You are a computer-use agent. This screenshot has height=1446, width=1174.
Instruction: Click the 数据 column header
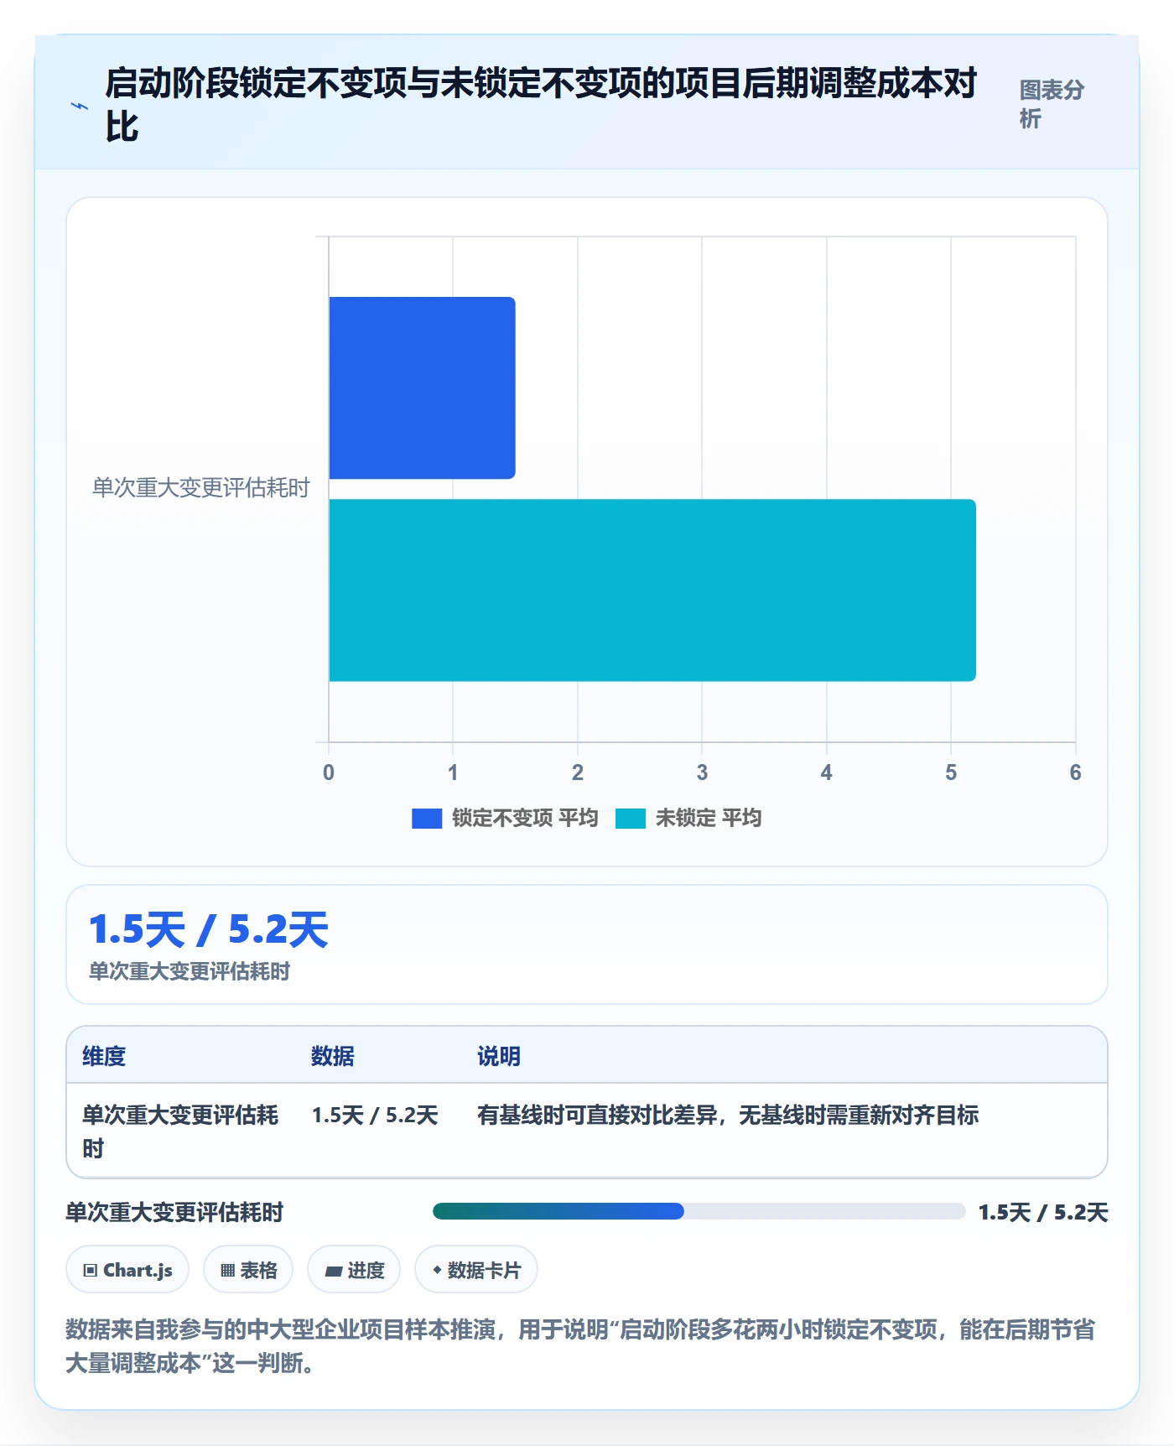coord(332,1056)
